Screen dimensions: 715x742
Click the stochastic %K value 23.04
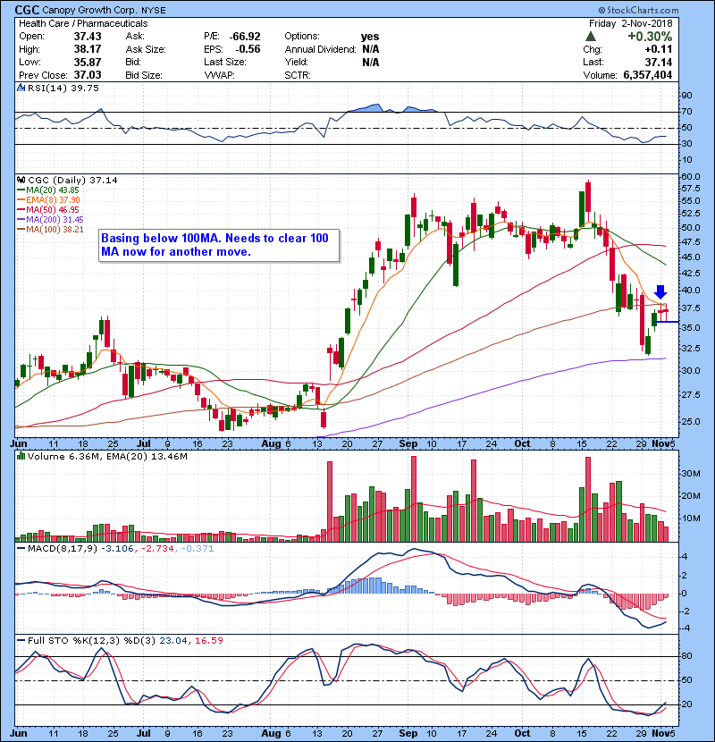(x=173, y=640)
